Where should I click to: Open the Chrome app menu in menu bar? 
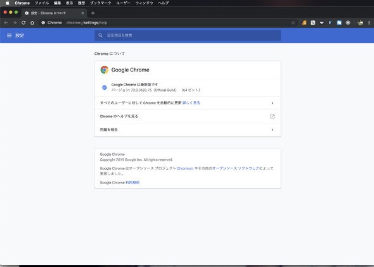(x=22, y=3)
